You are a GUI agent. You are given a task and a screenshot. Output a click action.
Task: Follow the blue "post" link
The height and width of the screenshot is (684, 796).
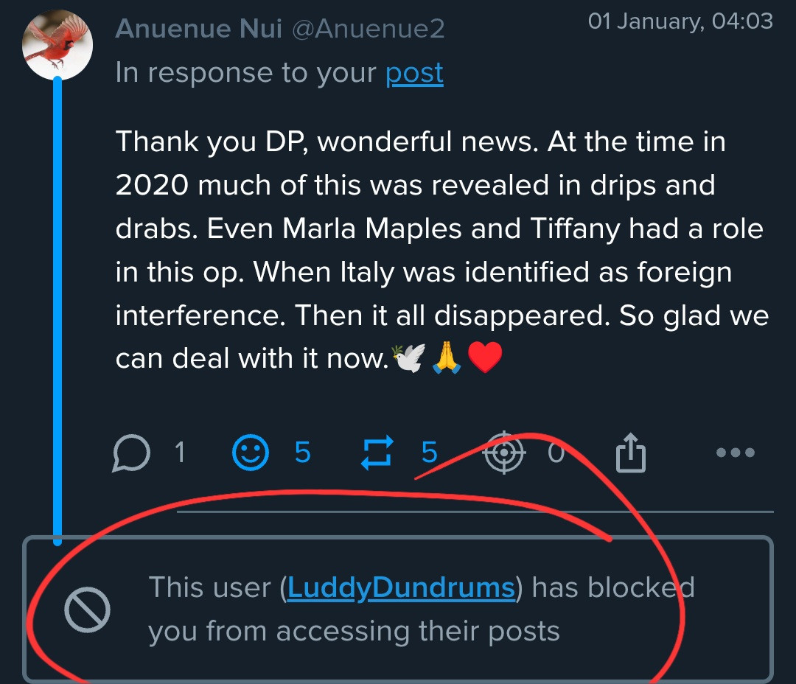[414, 73]
